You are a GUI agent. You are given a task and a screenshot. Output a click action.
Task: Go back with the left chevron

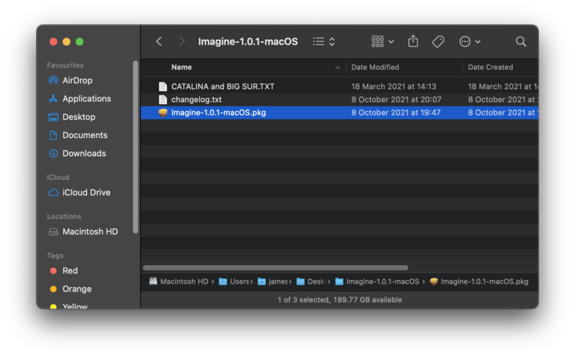pos(160,42)
